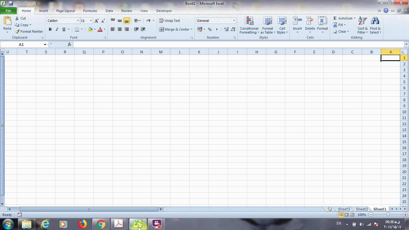Toggle Italic formatting
Image resolution: width=409 pixels, height=230 pixels.
[x=57, y=29]
